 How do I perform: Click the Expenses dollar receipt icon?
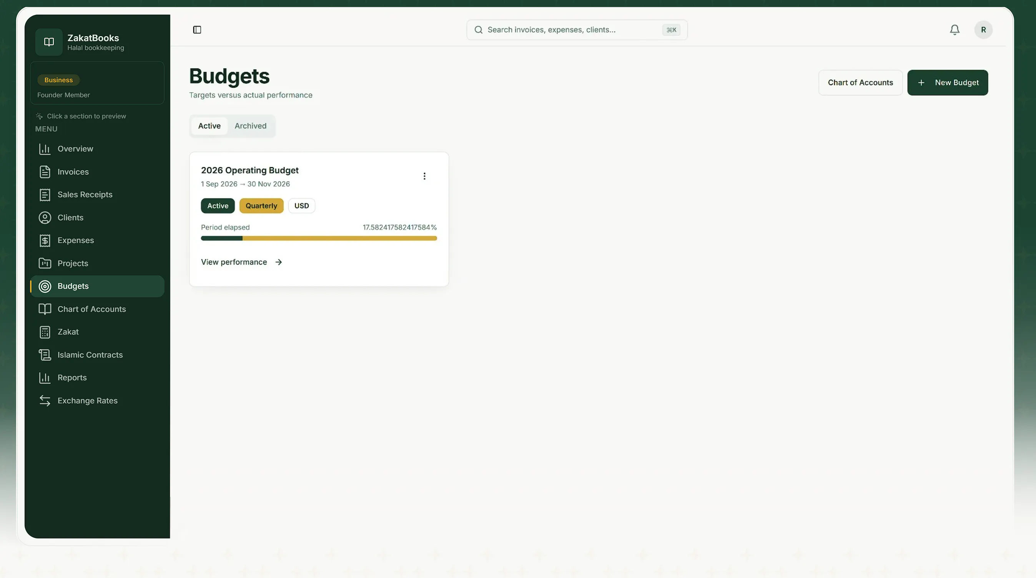point(45,240)
